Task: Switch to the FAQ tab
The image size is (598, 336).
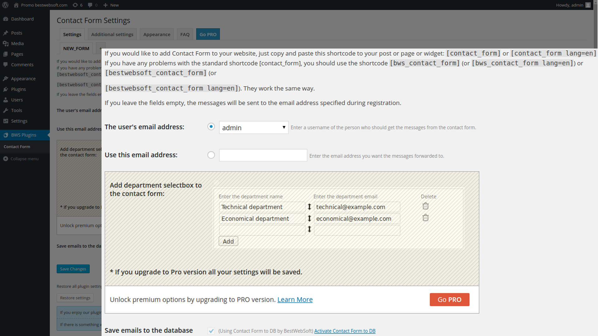Action: (185, 34)
